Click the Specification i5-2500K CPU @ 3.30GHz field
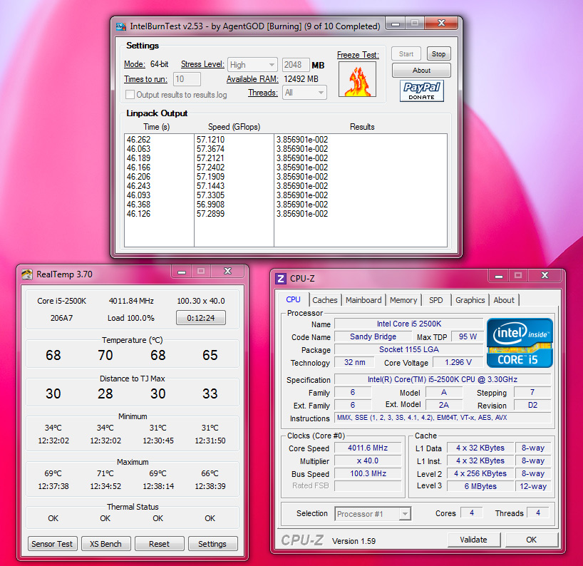The height and width of the screenshot is (566, 583). coord(443,379)
